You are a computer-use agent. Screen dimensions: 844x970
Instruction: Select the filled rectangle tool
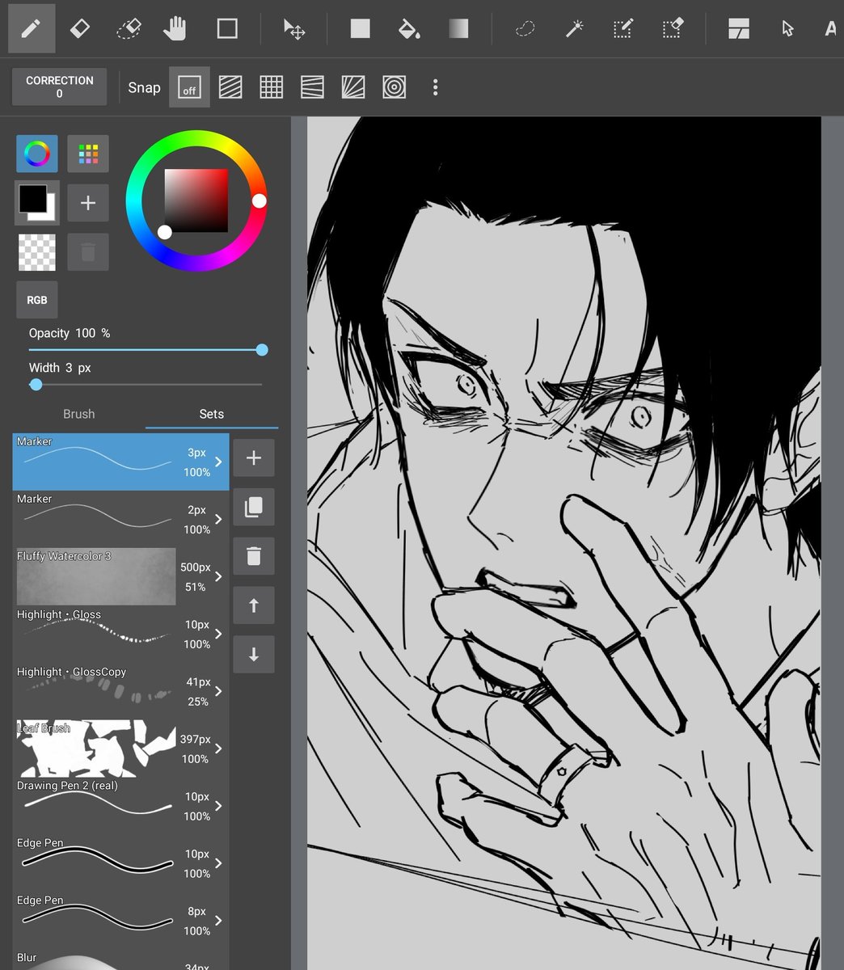coord(360,28)
